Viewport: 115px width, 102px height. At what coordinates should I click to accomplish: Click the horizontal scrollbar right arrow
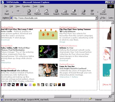(110, 96)
